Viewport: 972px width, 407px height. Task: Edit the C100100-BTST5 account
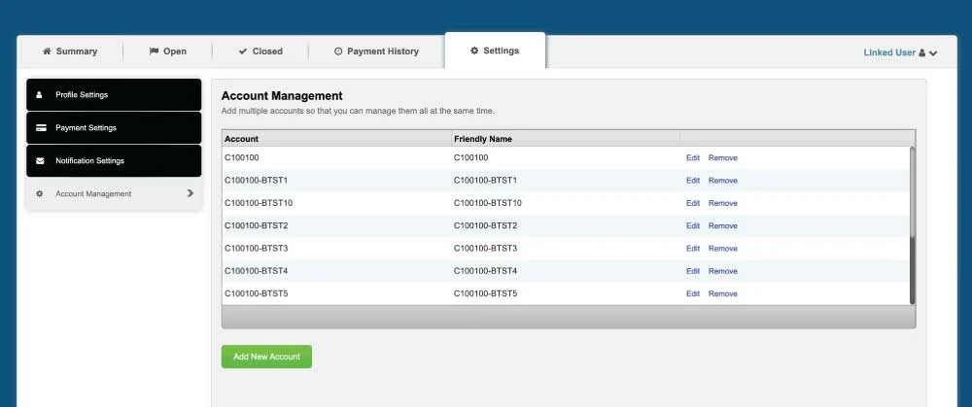click(692, 293)
